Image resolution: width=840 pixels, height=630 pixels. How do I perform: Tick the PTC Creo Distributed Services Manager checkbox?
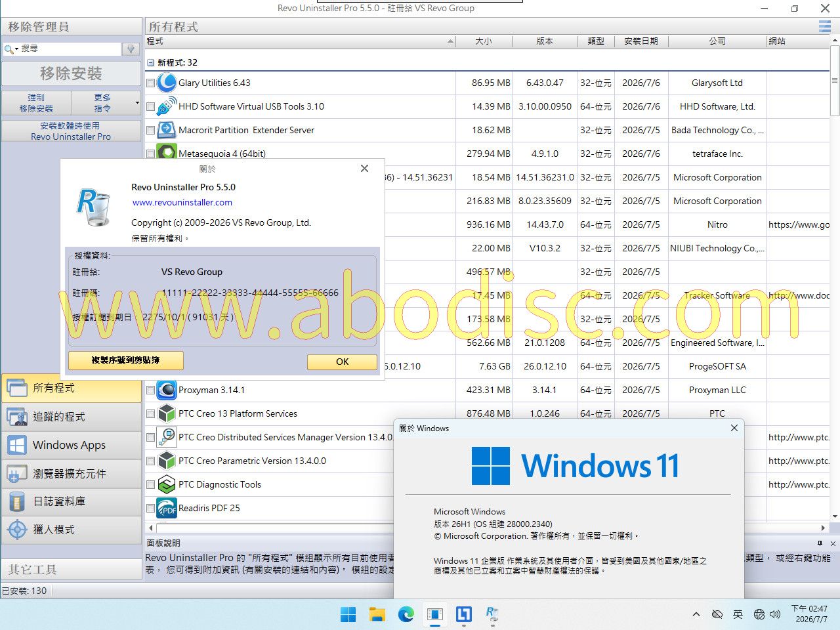tap(150, 438)
